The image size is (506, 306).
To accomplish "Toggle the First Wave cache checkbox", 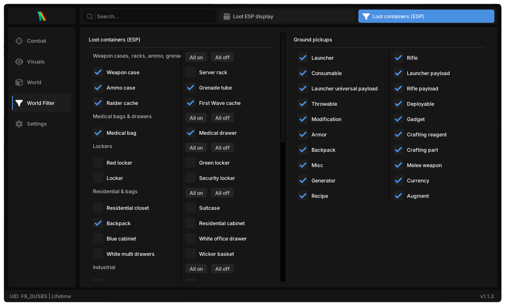I will coord(191,103).
